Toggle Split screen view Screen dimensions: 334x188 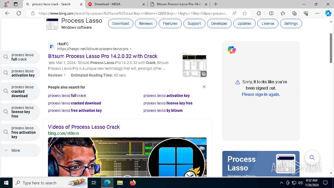(x=271, y=13)
